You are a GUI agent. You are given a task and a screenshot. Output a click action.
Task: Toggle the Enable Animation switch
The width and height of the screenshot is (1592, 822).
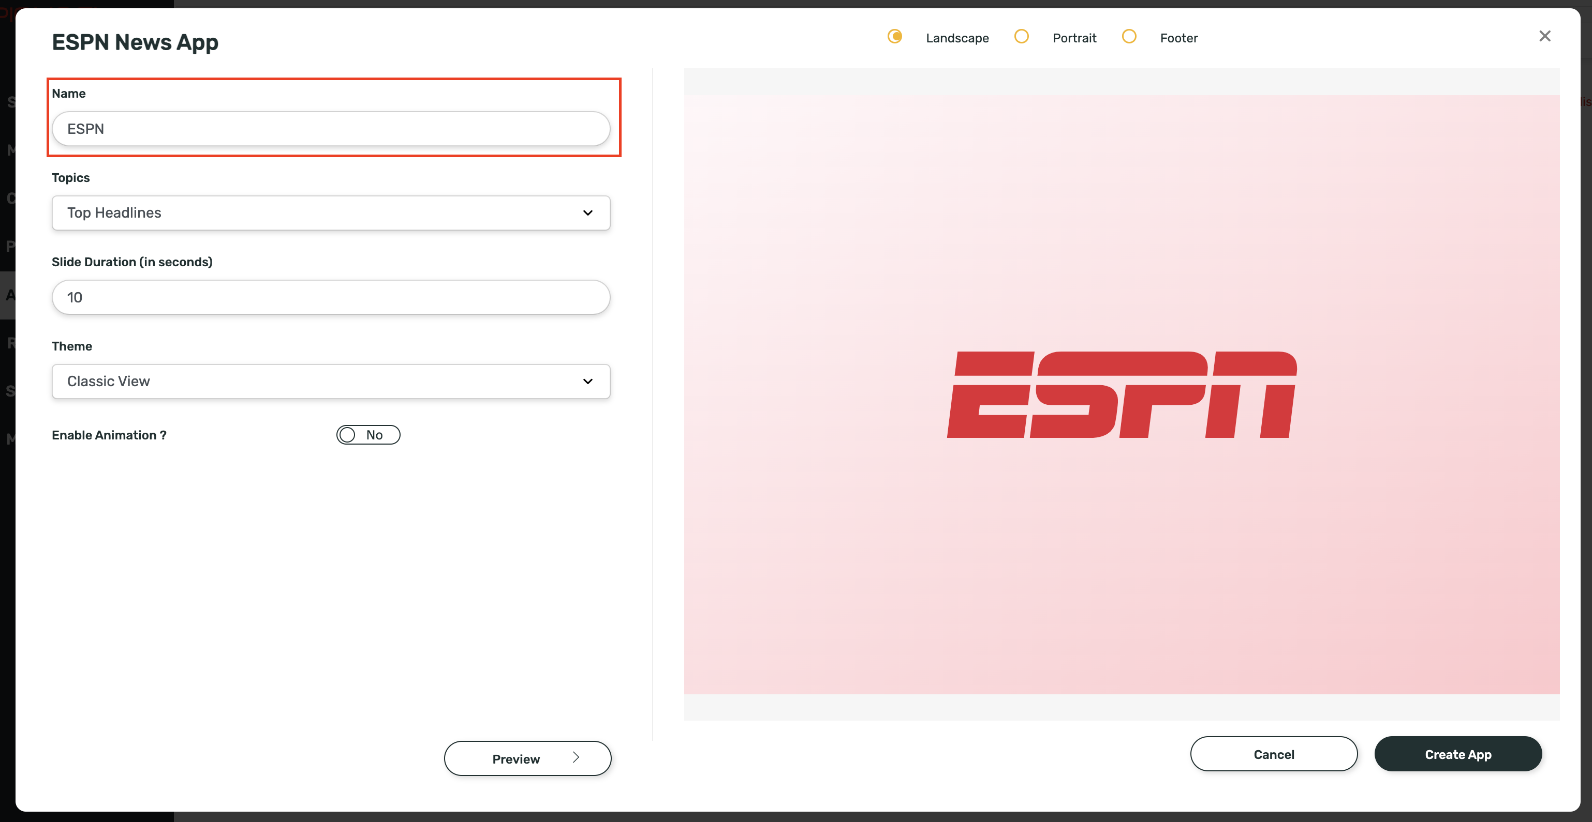(368, 435)
